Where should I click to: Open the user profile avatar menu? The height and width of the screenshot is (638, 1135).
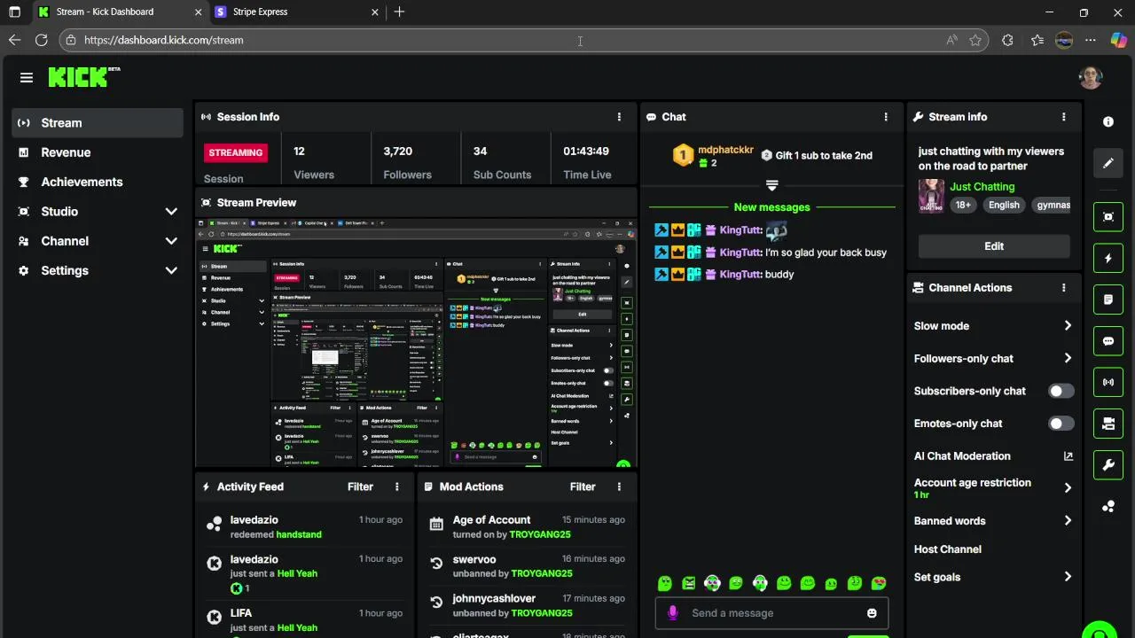1091,77
